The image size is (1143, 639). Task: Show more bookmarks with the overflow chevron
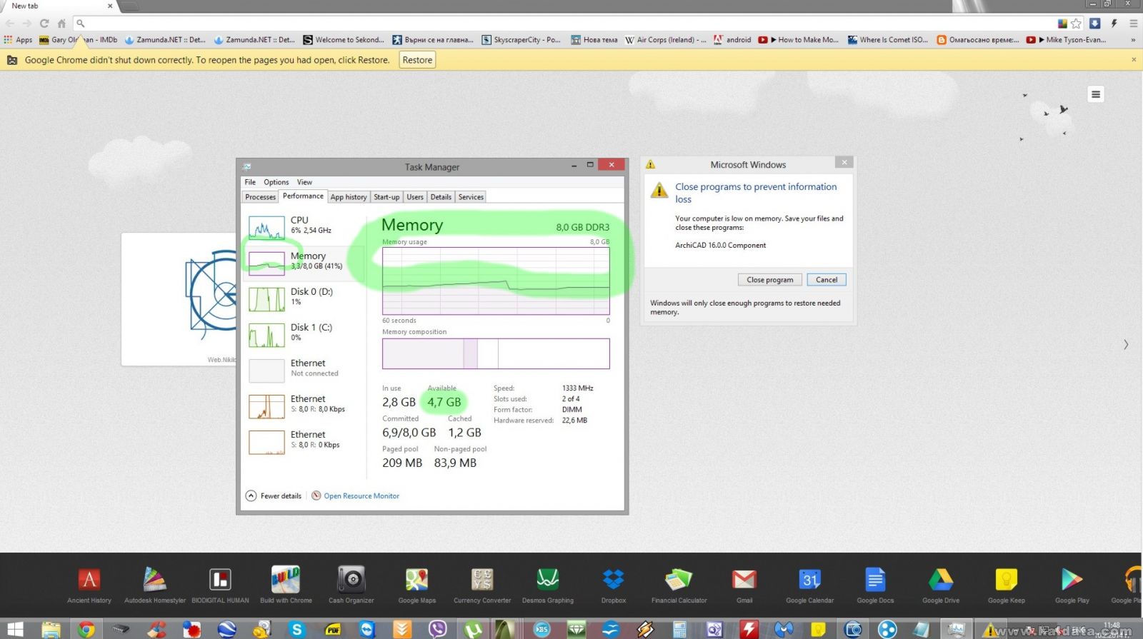(x=1134, y=40)
